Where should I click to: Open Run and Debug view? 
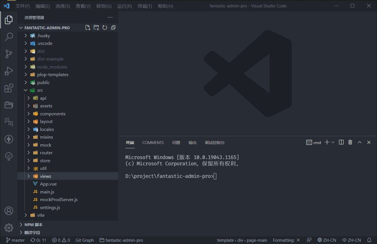(x=9, y=71)
